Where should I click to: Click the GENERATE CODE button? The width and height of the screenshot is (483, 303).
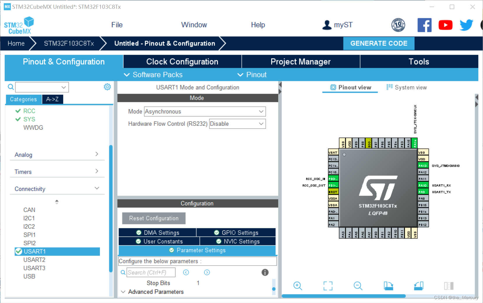(x=379, y=43)
